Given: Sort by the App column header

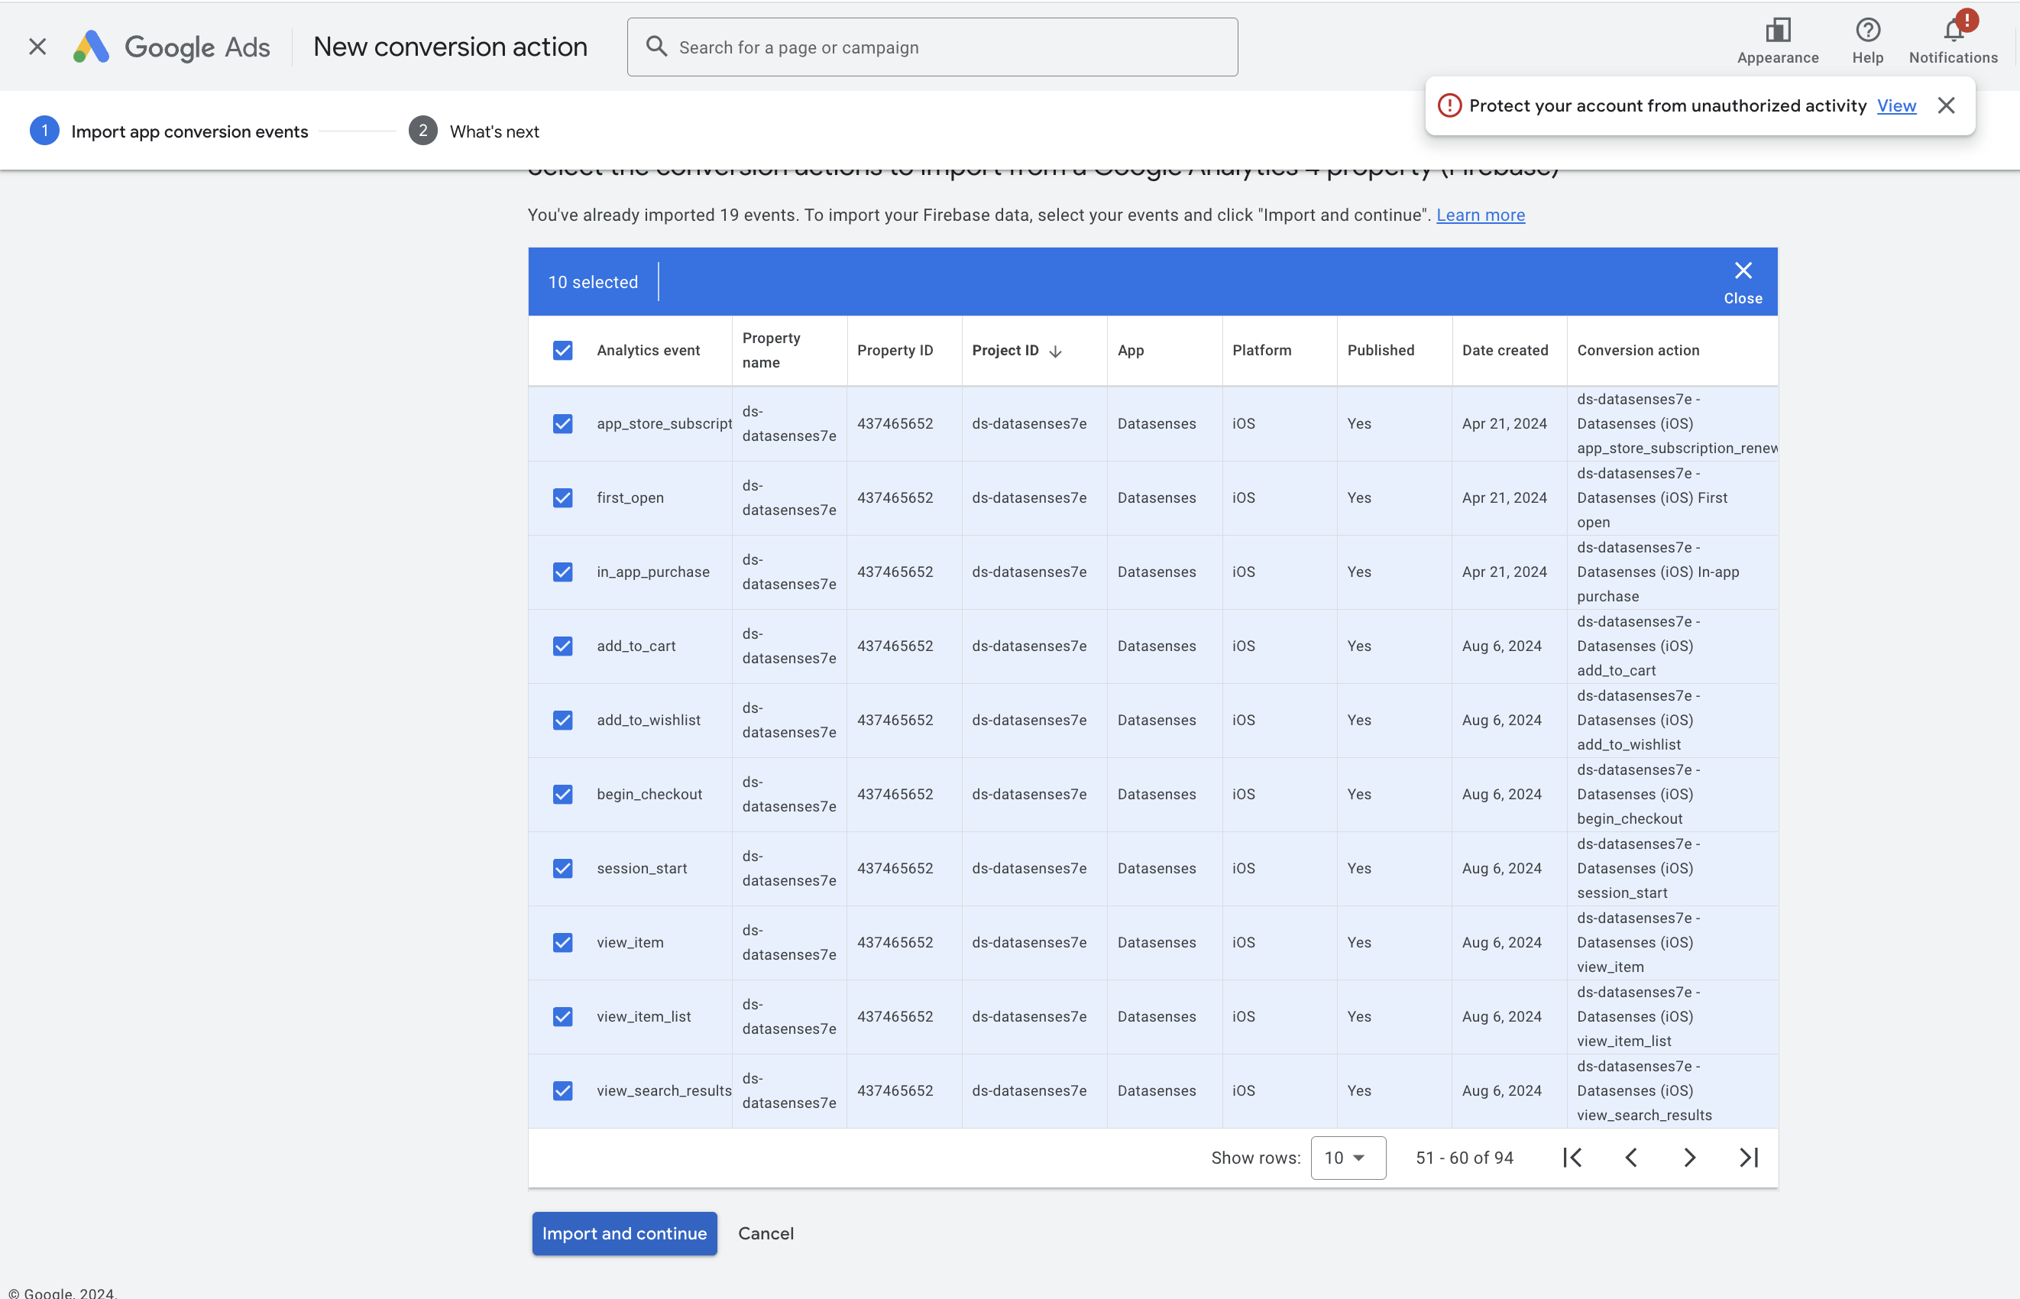Looking at the screenshot, I should 1130,350.
